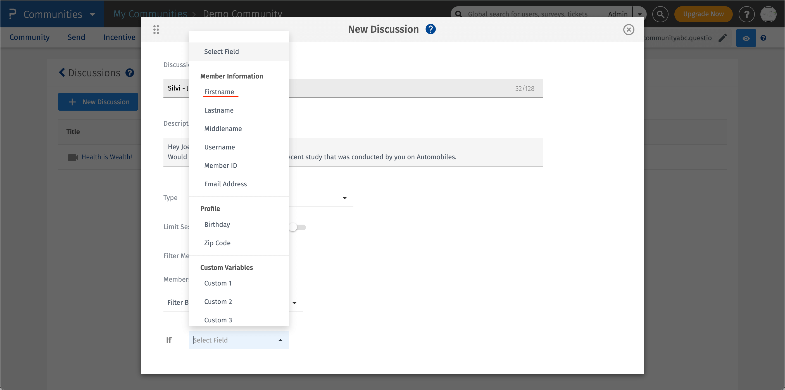Expand the Admin search scope dropdown
This screenshot has height=390, width=785.
coord(639,14)
